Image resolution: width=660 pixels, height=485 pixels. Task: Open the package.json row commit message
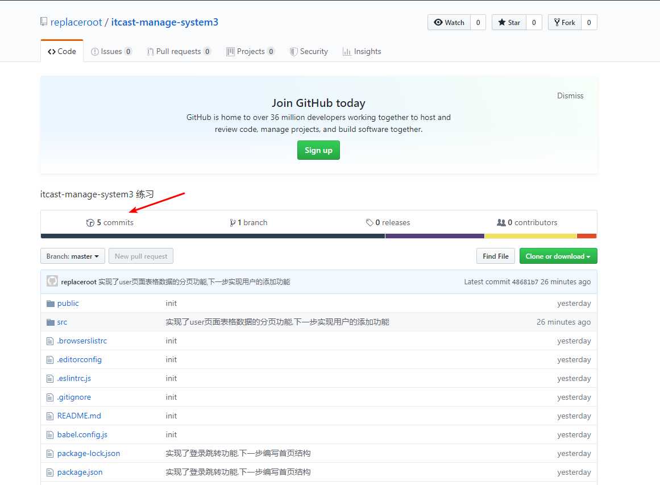[238, 472]
